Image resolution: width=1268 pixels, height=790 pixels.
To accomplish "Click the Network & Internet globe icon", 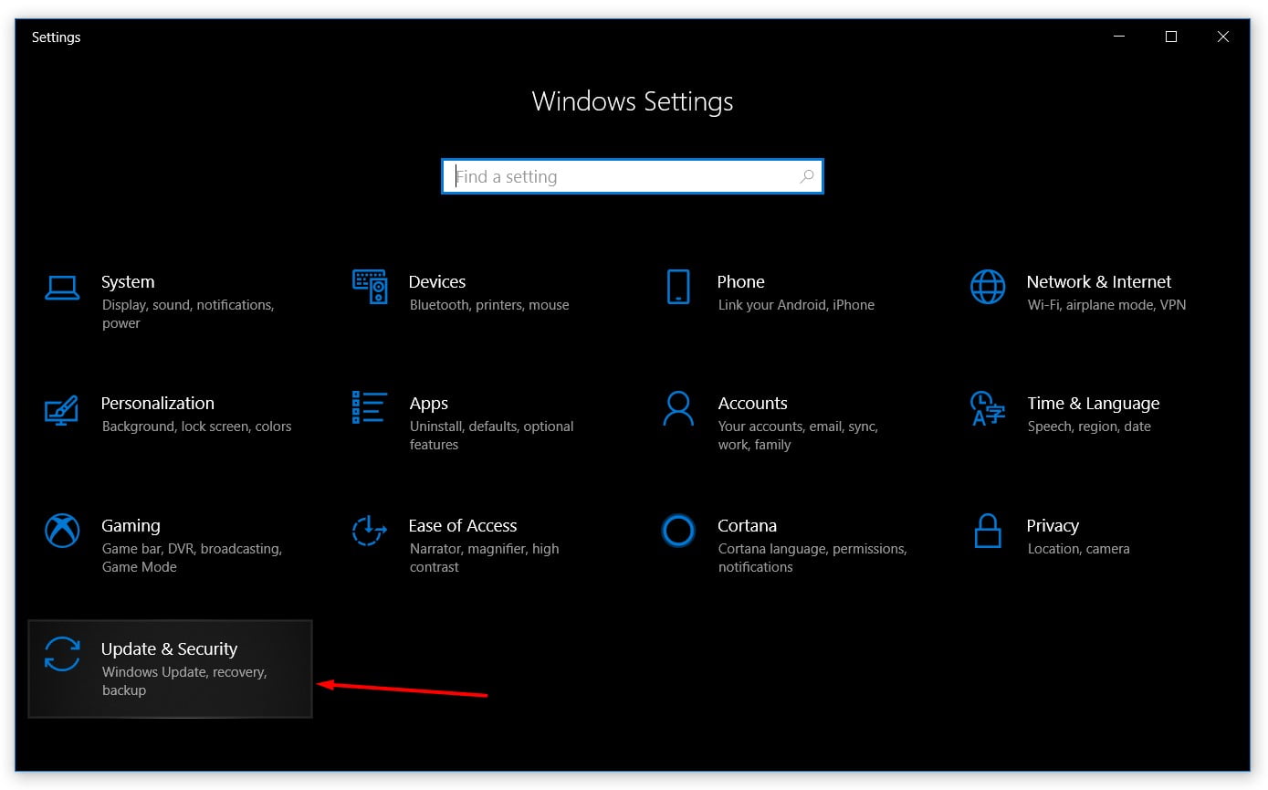I will coord(988,287).
